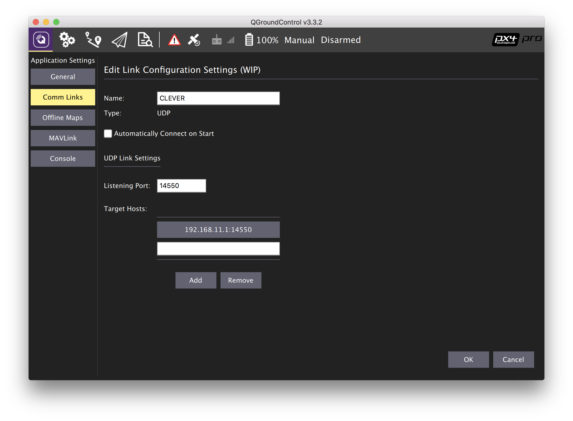573x421 pixels.
Task: Open the MAVLink settings section
Action: (63, 138)
